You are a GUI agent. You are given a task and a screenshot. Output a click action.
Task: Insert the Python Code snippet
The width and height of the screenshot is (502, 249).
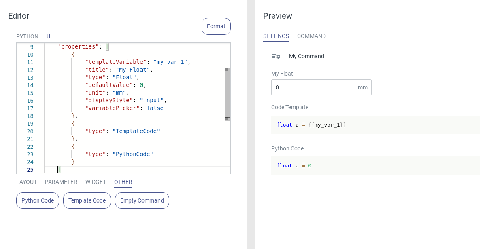(x=38, y=200)
